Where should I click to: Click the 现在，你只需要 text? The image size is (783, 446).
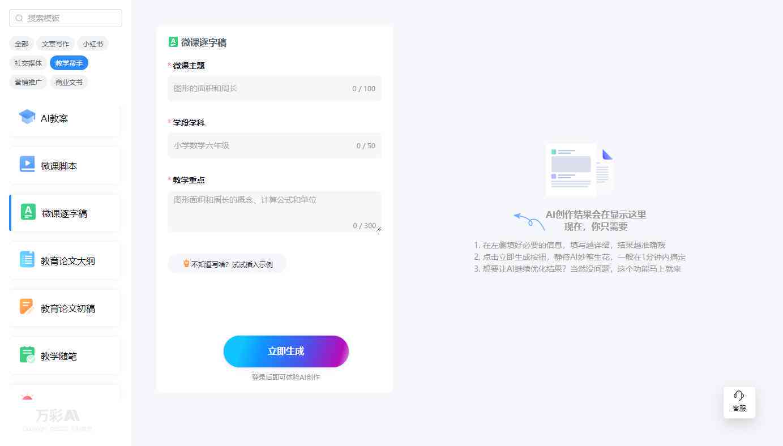point(596,226)
